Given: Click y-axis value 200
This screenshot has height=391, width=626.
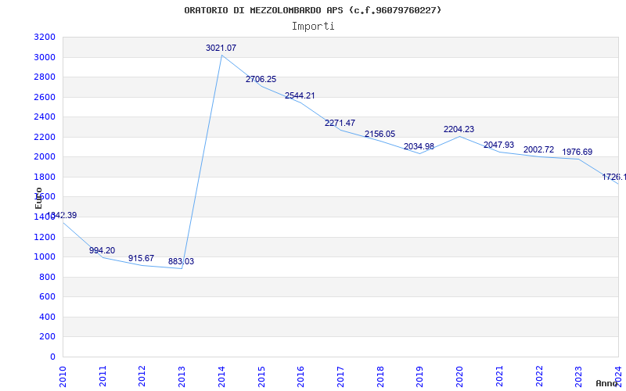Looking at the screenshot, I should [x=47, y=337].
